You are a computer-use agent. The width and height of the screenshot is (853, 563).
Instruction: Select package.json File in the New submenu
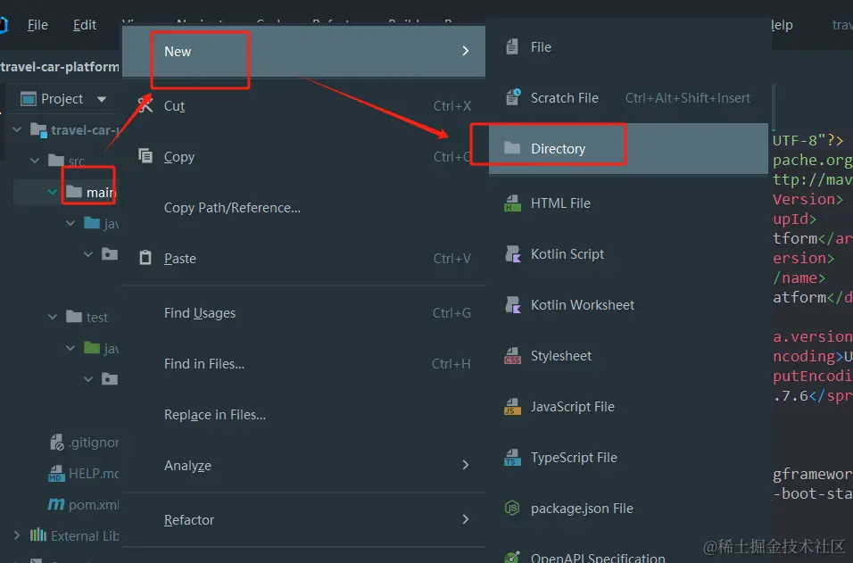[628, 508]
